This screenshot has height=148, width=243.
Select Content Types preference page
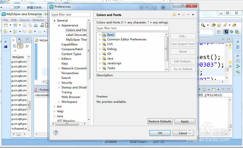tap(71, 54)
